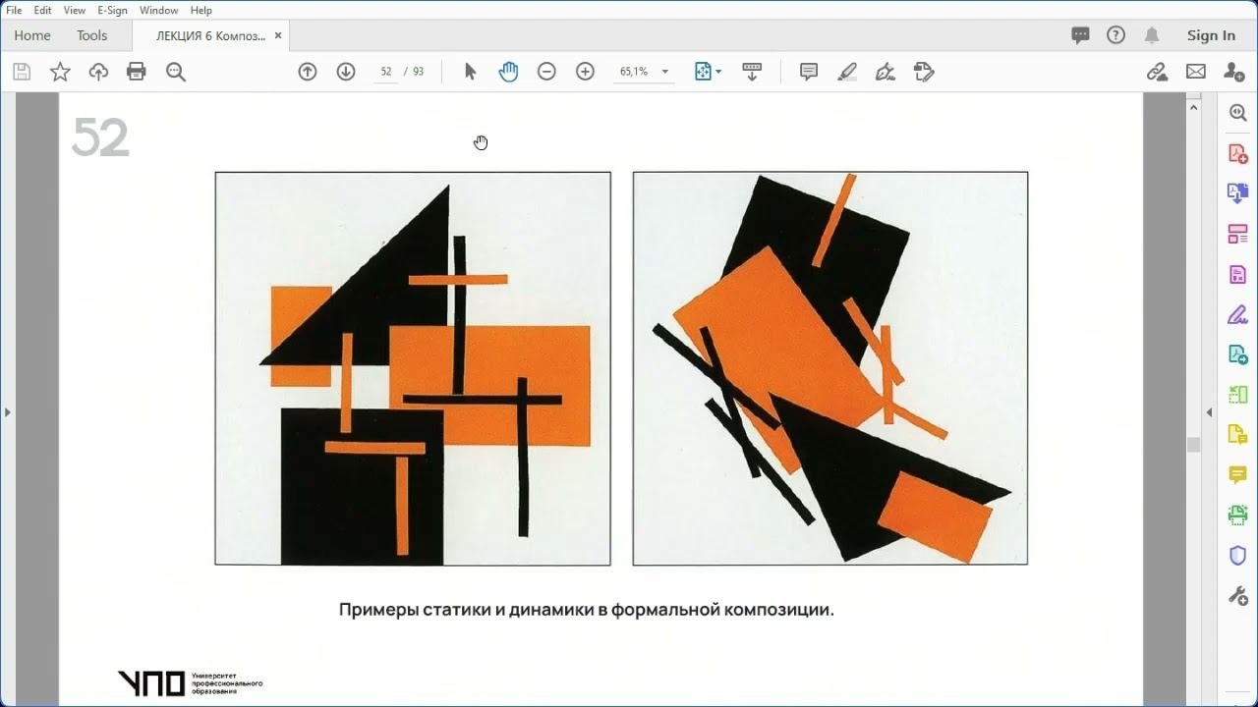Click the vertical scrollbar thumb
1258x707 pixels.
[x=1194, y=445]
